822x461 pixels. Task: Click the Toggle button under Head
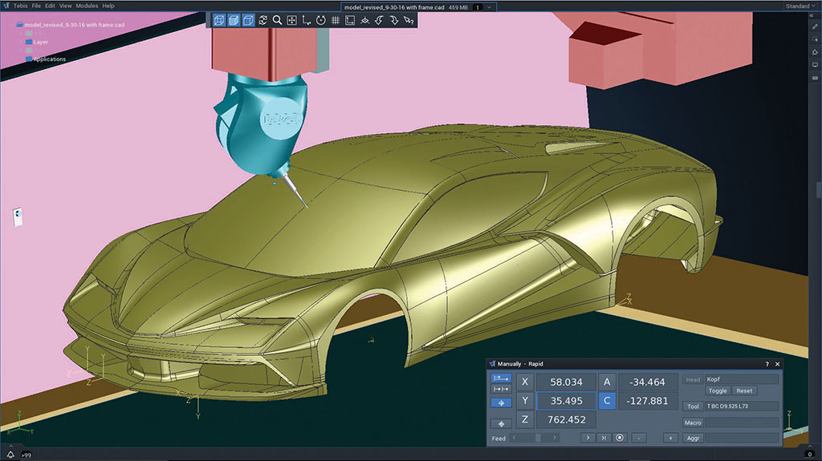pyautogui.click(x=718, y=390)
